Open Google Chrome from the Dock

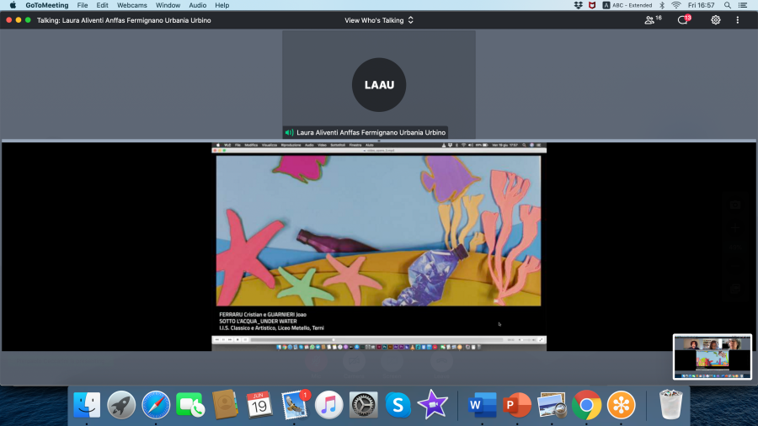pyautogui.click(x=586, y=405)
